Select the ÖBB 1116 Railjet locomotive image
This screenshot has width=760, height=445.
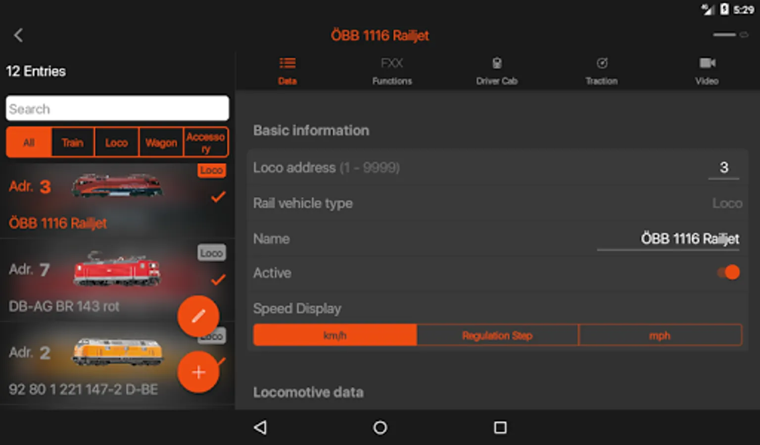tap(117, 185)
